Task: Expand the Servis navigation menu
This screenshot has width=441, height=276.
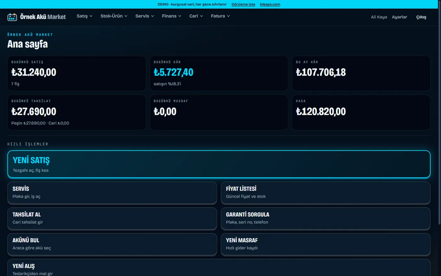Action: click(x=145, y=16)
